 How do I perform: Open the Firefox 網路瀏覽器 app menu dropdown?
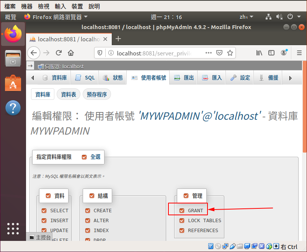point(56,17)
